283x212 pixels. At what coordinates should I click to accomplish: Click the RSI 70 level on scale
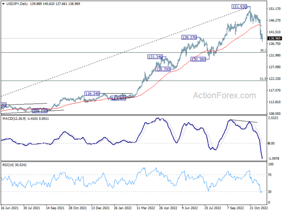[270, 175]
